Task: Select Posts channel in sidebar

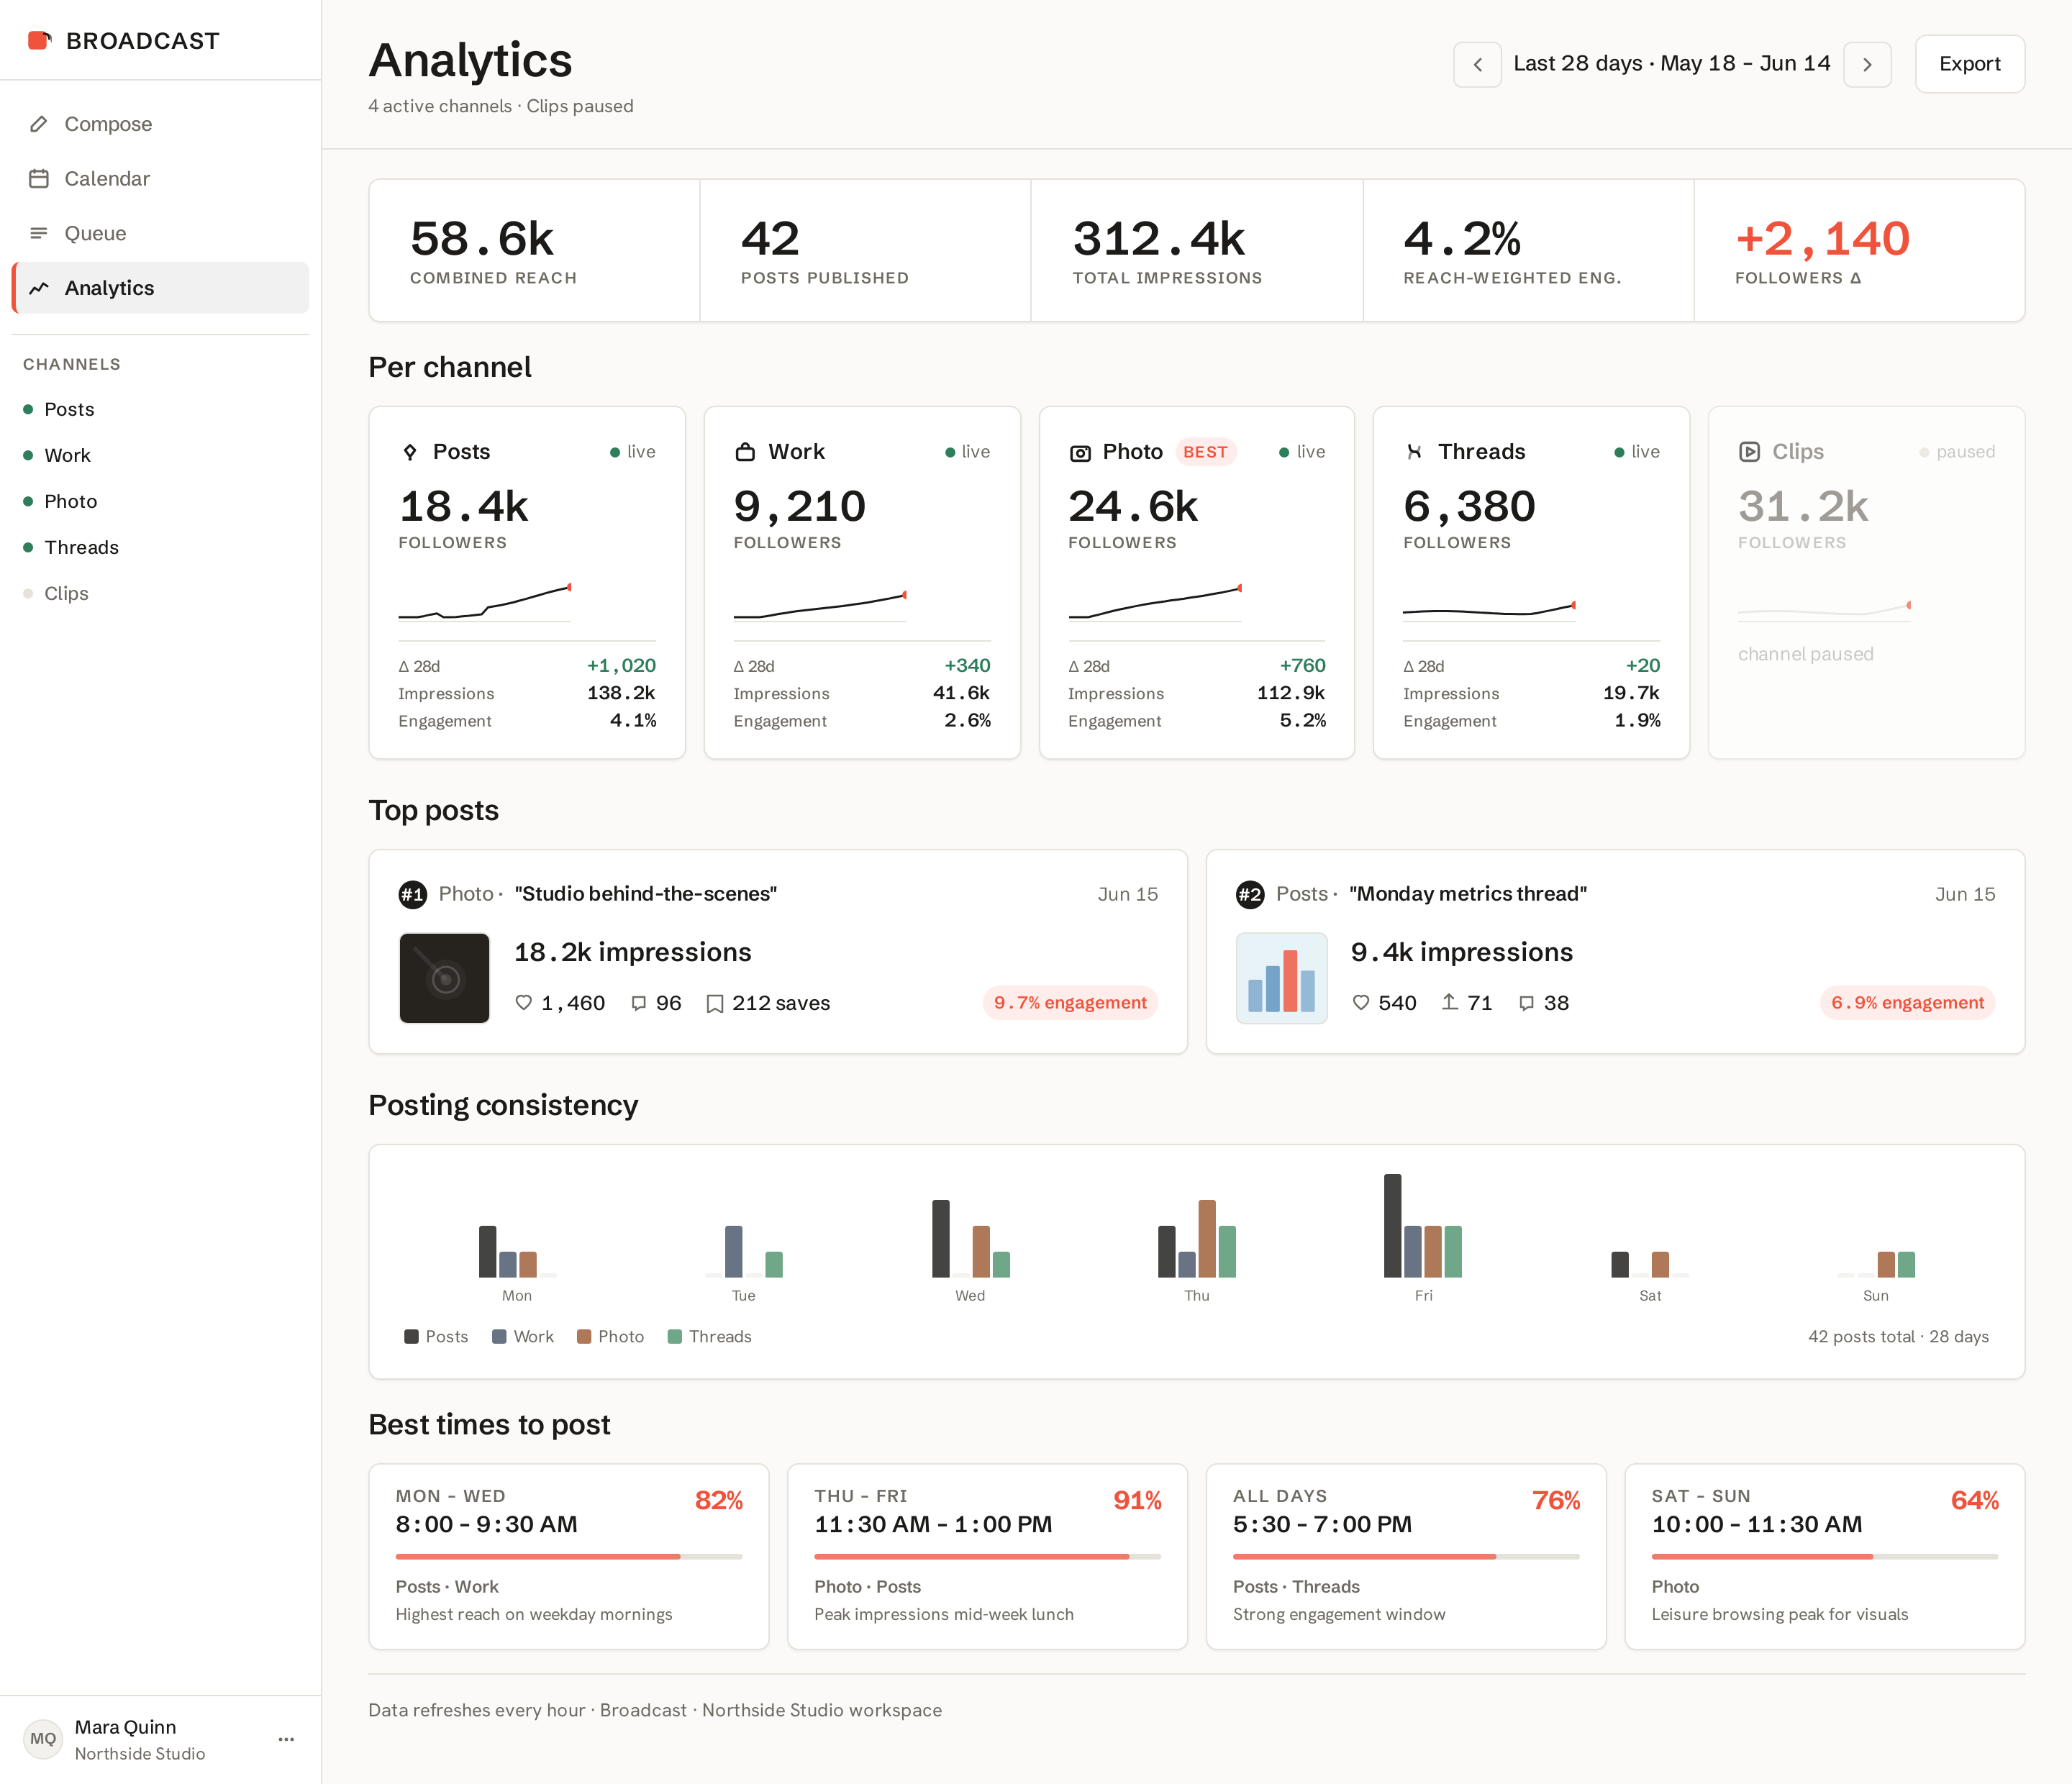Action: 161,409
